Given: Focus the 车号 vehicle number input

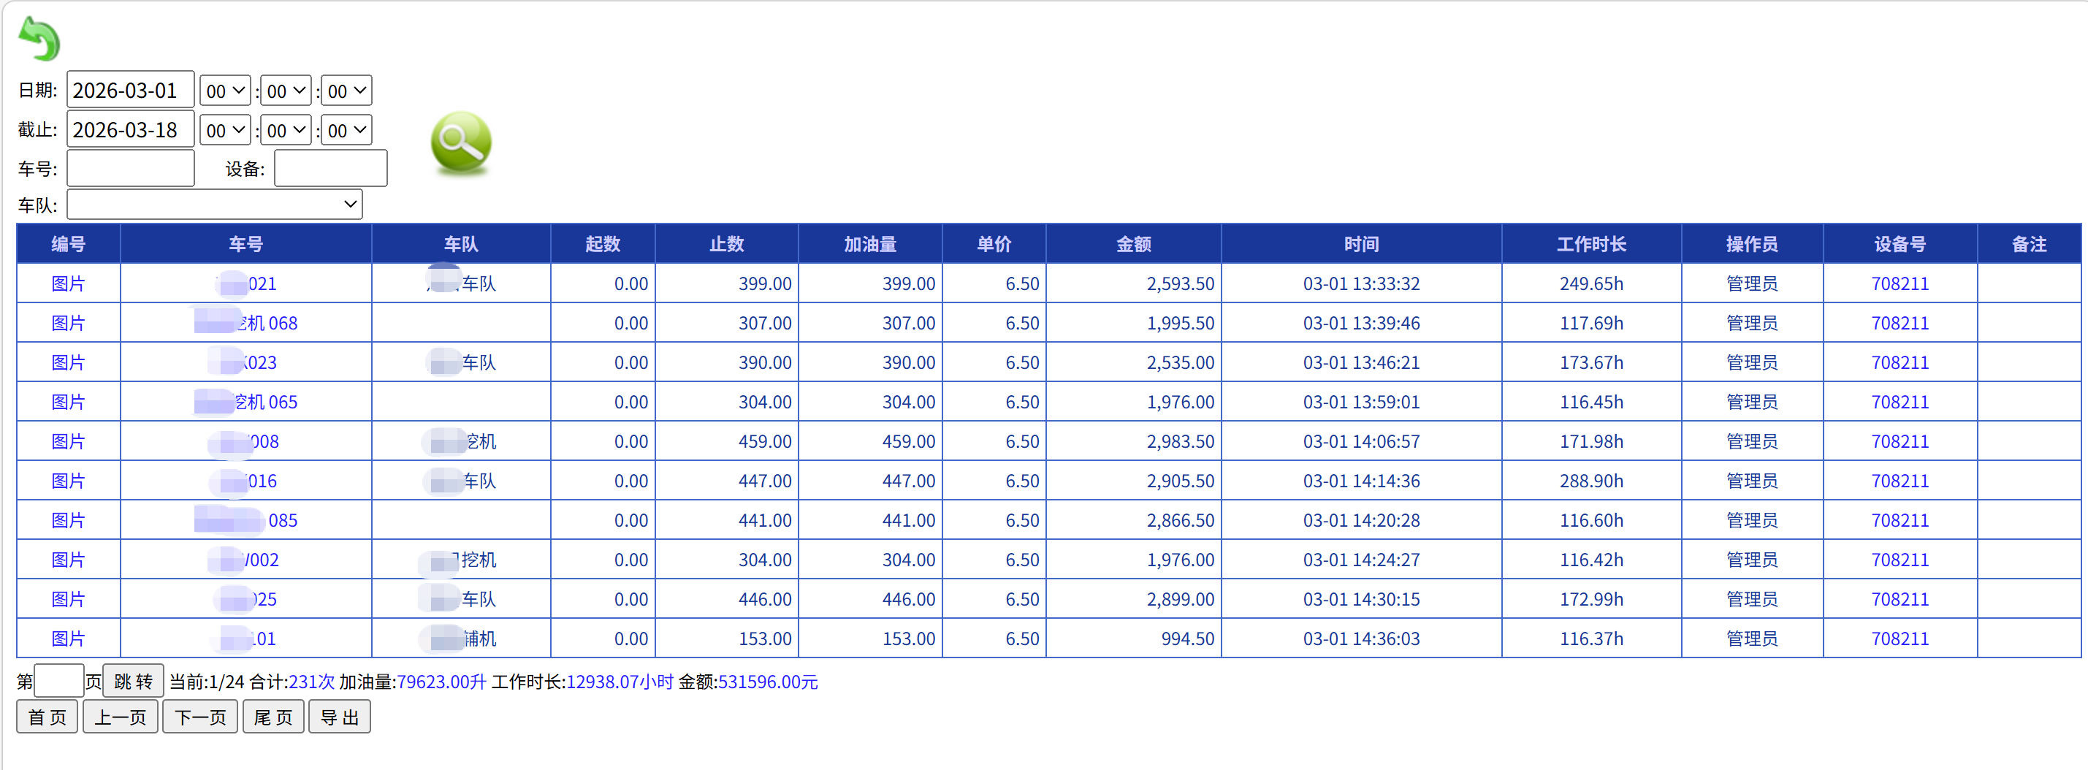Looking at the screenshot, I should [x=130, y=169].
